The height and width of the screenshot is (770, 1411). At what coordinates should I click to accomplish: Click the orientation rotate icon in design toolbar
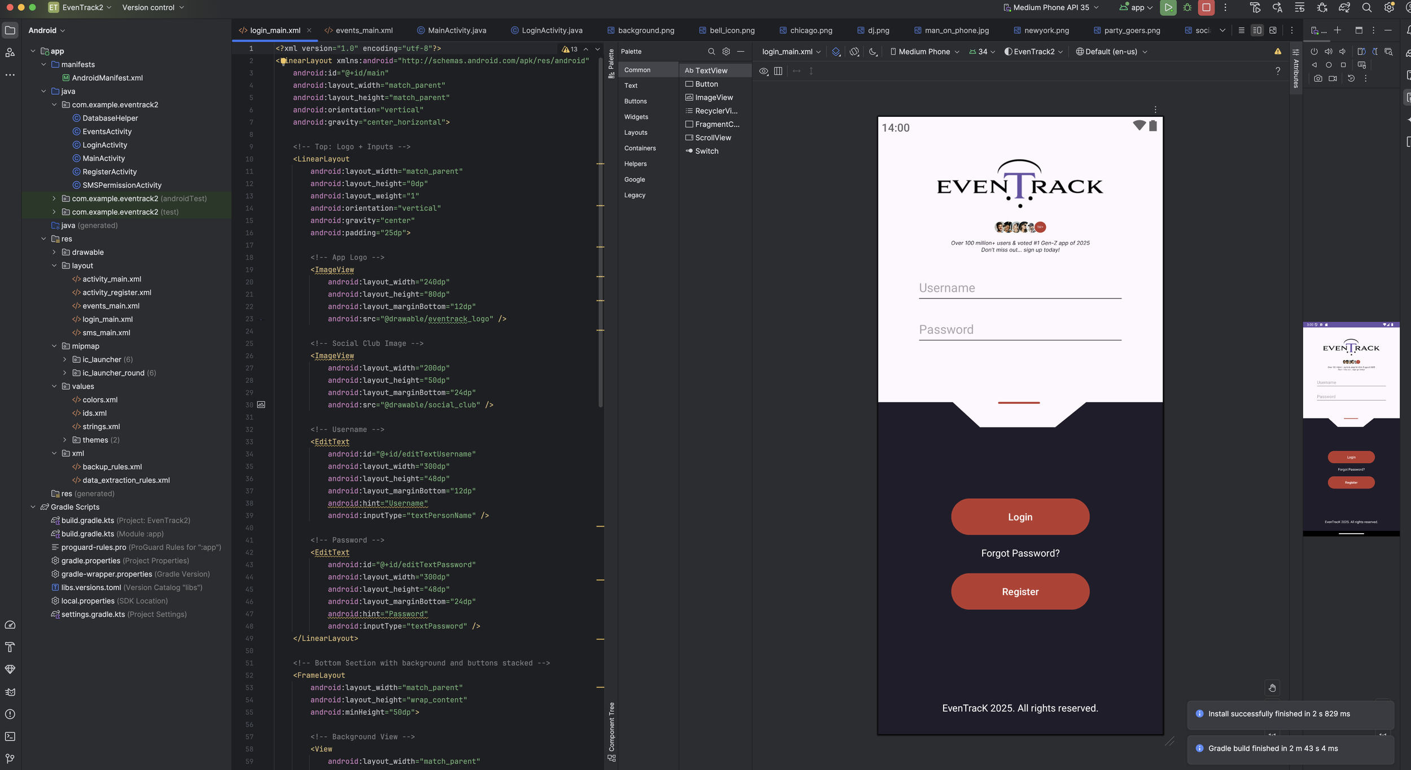pyautogui.click(x=855, y=52)
